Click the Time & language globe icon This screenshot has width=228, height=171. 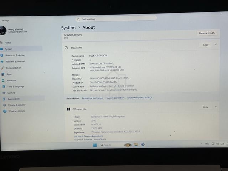[4, 86]
